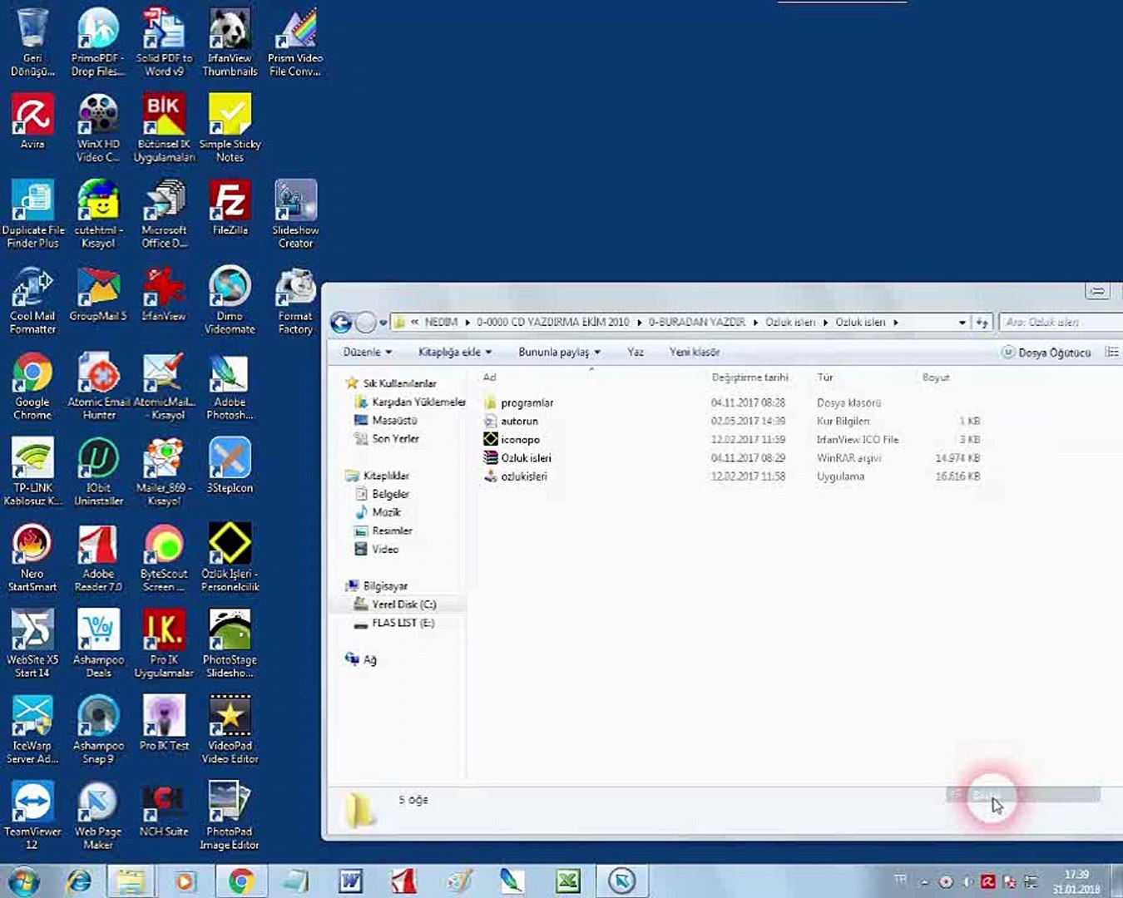Image resolution: width=1123 pixels, height=898 pixels.
Task: Launch 3StepIcon desktop shortcut
Action: [x=230, y=466]
